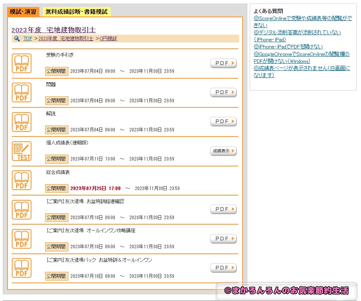Select the 総合成績表 title text
The width and height of the screenshot is (361, 301).
pos(58,172)
